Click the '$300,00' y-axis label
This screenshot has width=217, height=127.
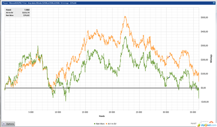click(204, 45)
